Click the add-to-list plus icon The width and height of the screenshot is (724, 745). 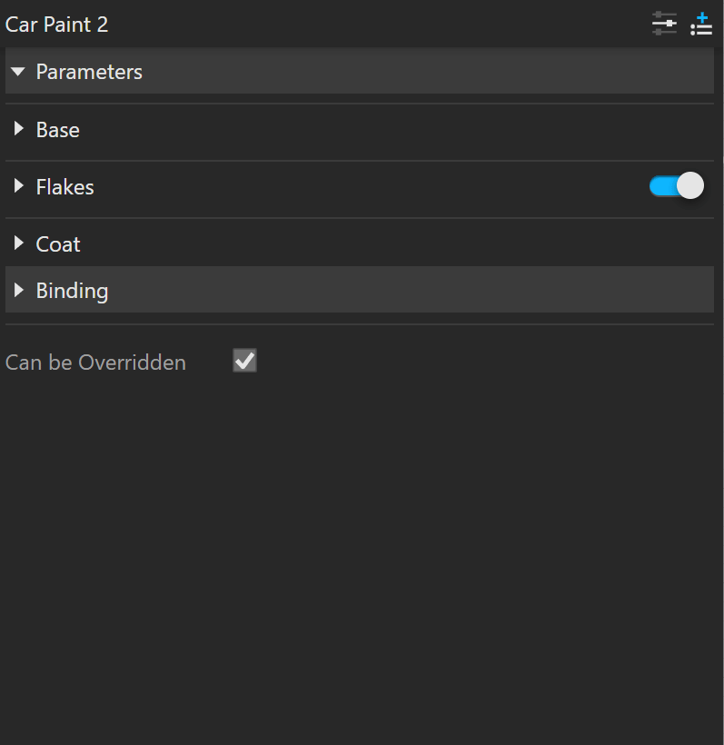coord(701,25)
